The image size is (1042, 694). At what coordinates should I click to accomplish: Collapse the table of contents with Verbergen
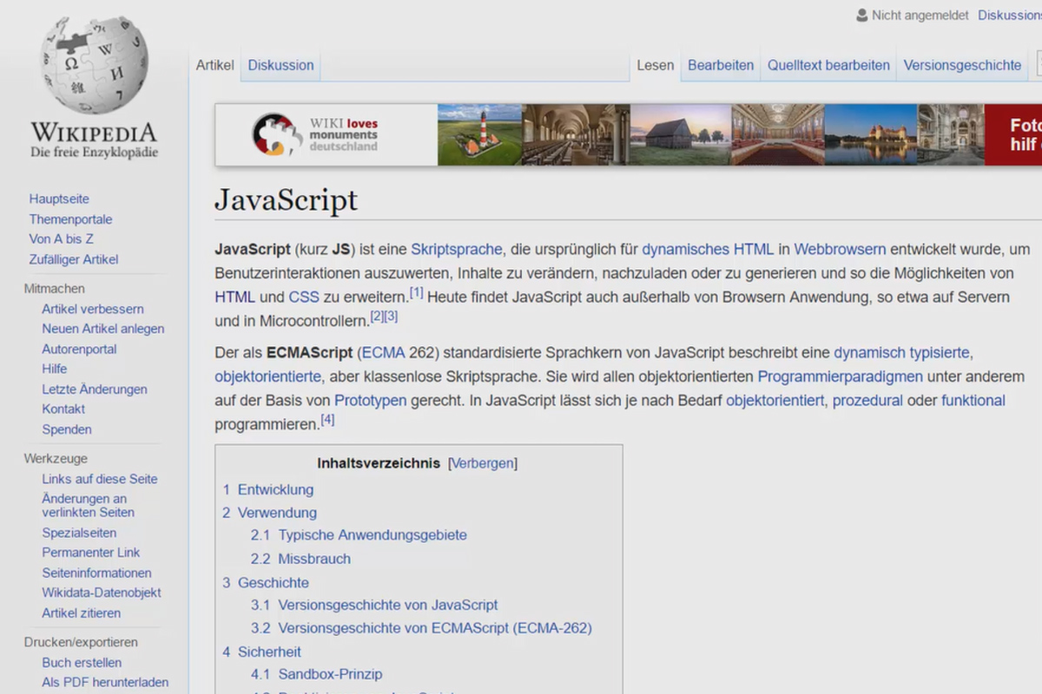[482, 463]
